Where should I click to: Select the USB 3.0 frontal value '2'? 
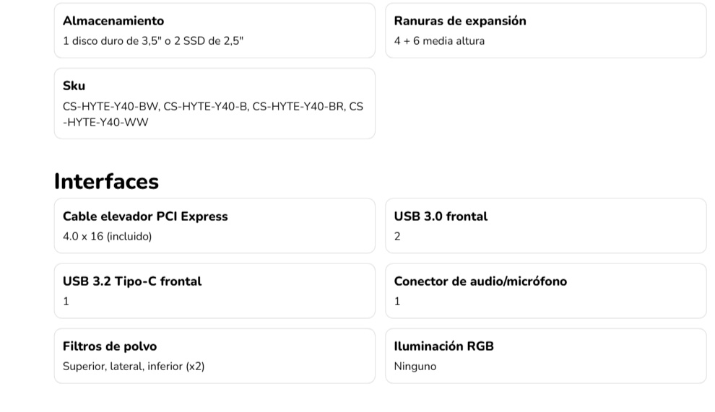397,237
